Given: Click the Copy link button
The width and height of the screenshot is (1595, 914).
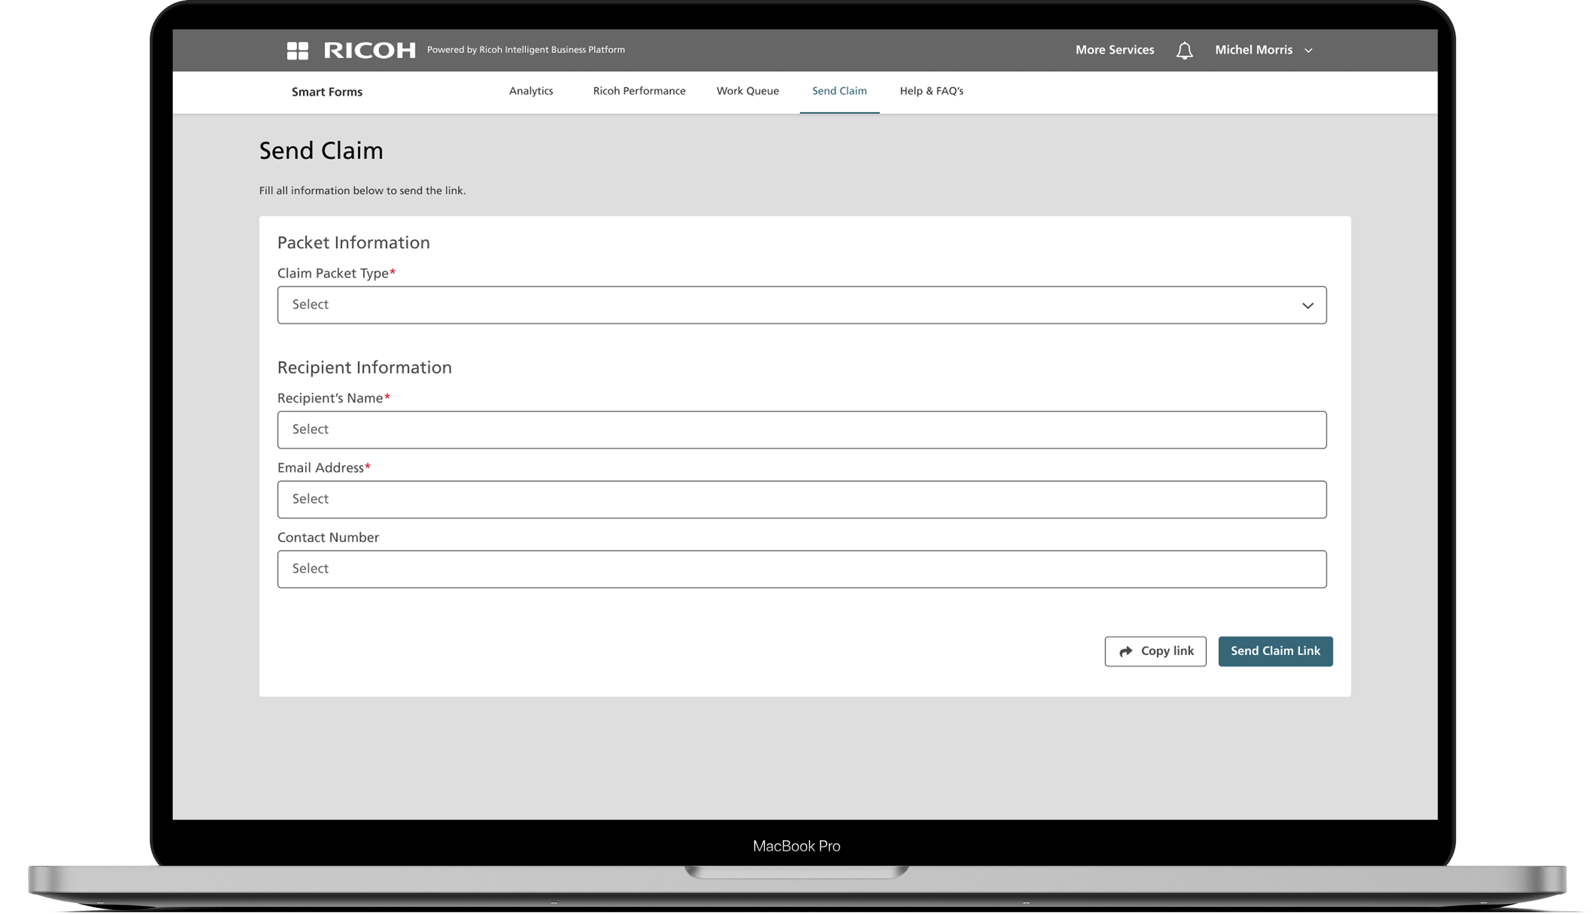Looking at the screenshot, I should point(1155,651).
